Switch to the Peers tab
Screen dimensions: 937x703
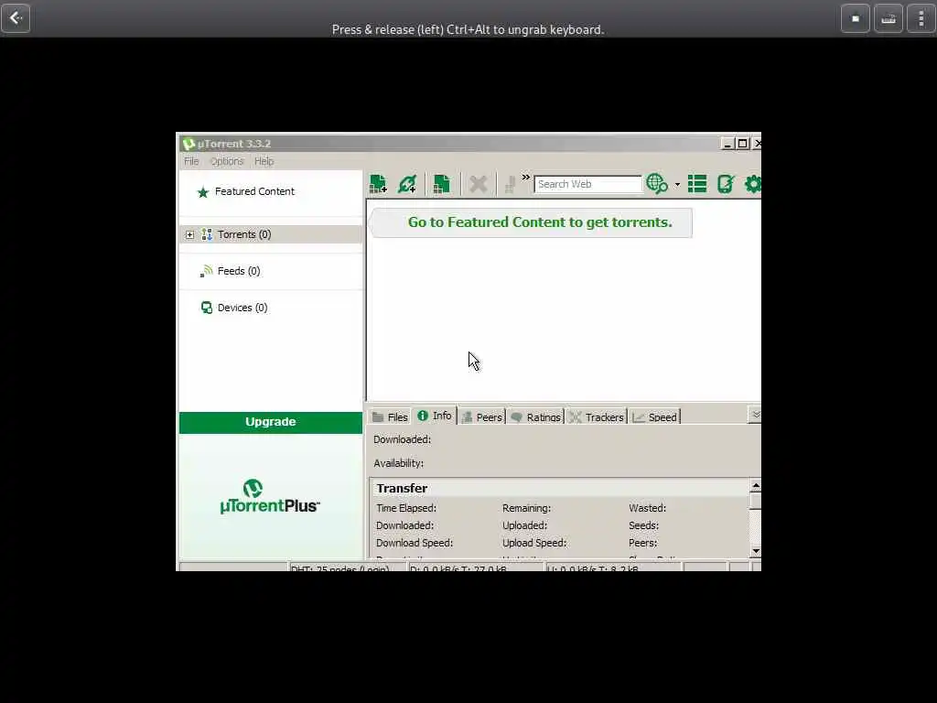481,416
